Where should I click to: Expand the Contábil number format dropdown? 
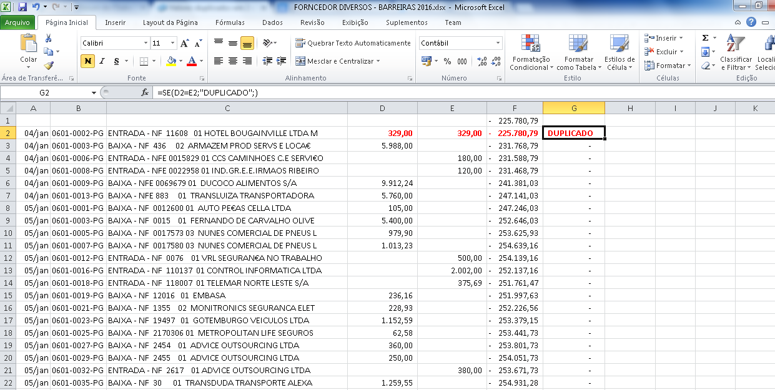[498, 43]
